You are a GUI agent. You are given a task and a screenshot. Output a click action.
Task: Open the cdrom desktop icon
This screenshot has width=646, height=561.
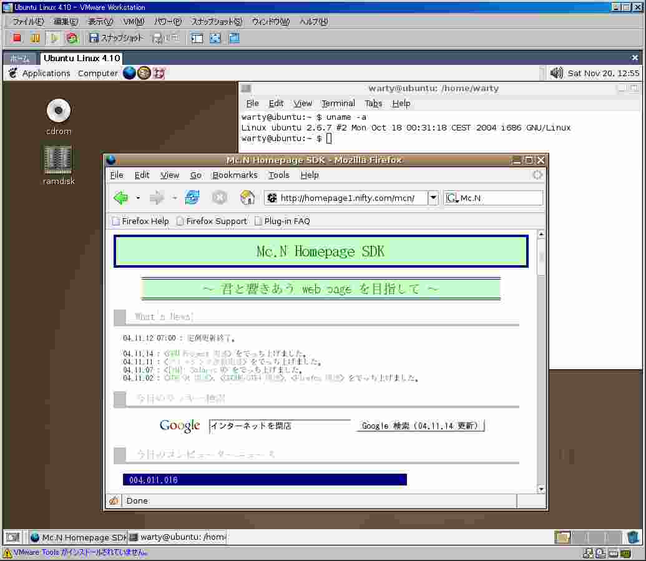click(59, 111)
